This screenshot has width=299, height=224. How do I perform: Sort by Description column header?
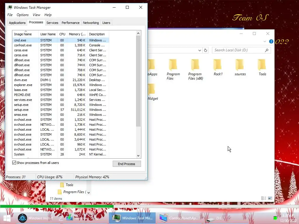click(98, 34)
